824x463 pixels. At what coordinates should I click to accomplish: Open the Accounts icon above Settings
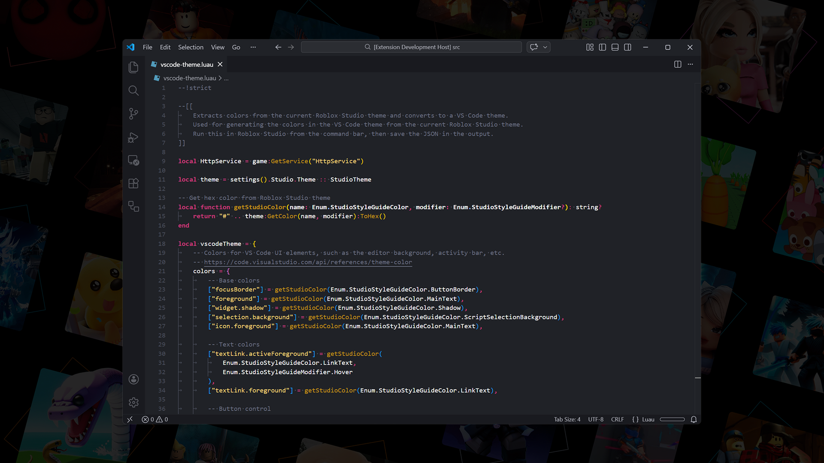[x=133, y=379]
